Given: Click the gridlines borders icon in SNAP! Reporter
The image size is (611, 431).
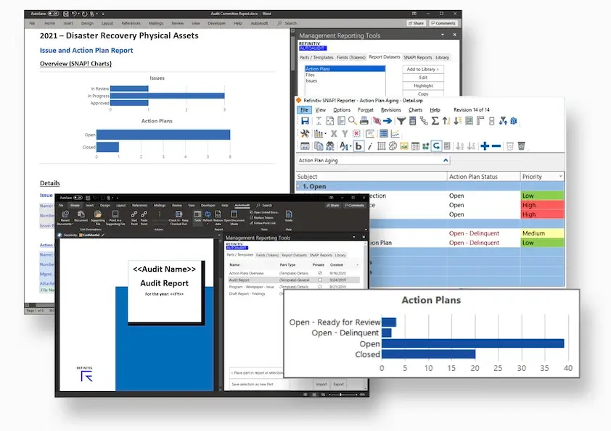Looking at the screenshot, I should 382,146.
